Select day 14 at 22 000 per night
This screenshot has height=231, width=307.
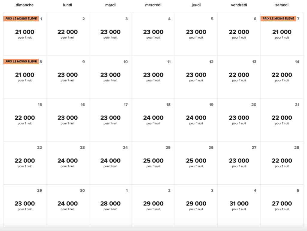[282, 77]
